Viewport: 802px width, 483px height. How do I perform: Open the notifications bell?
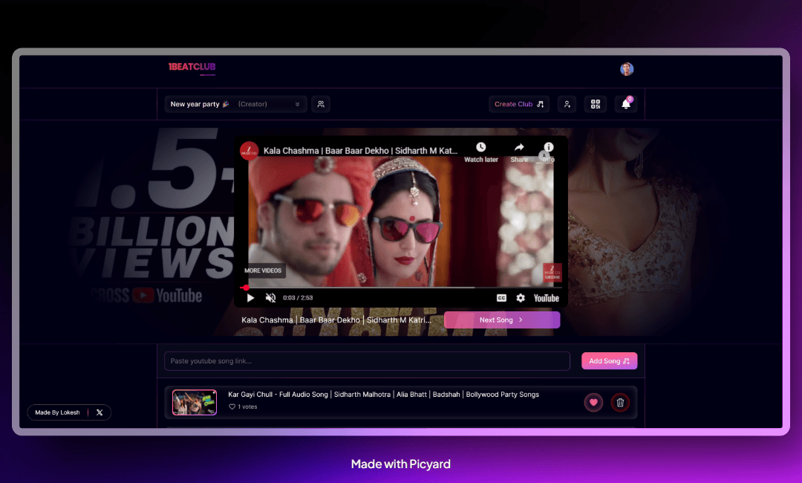pyautogui.click(x=626, y=104)
